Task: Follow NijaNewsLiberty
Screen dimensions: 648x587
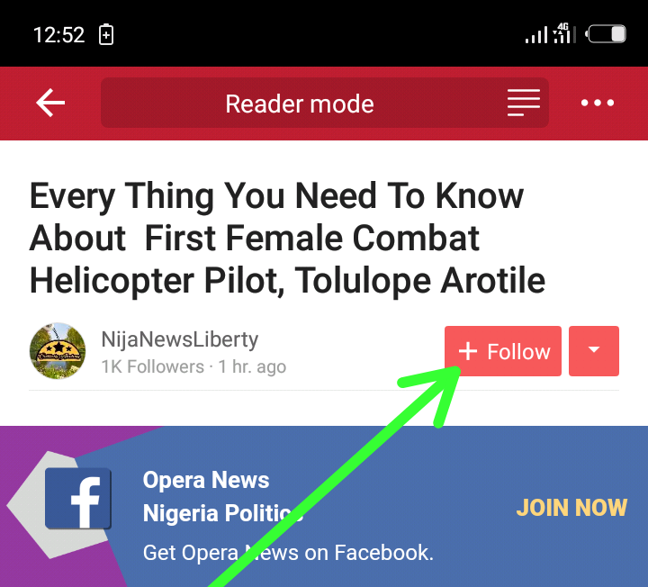Action: tap(503, 351)
